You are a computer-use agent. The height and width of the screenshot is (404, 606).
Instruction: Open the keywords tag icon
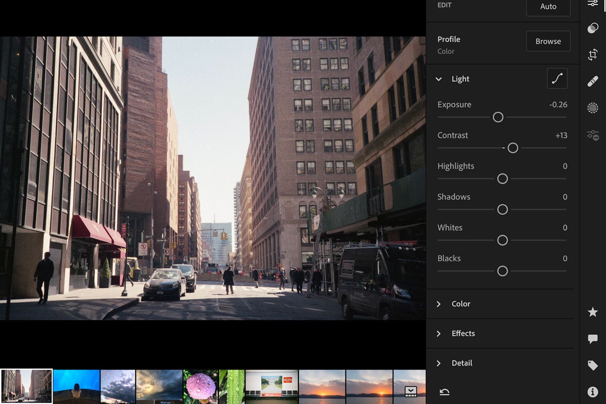(593, 366)
